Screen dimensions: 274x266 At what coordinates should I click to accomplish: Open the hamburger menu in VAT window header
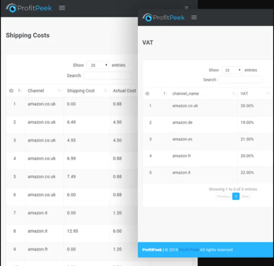point(194,17)
